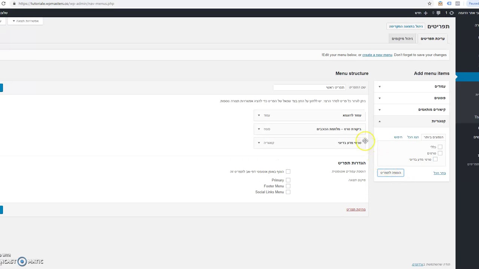Image resolution: width=479 pixels, height=269 pixels.
Task: Expand the קישורים מותאמים custom links panel
Action: 412,109
